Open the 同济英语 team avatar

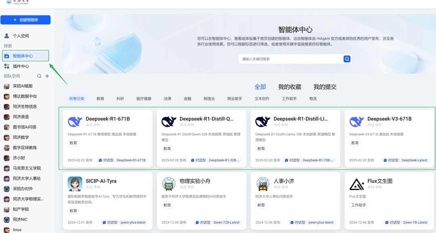pyautogui.click(x=7, y=117)
